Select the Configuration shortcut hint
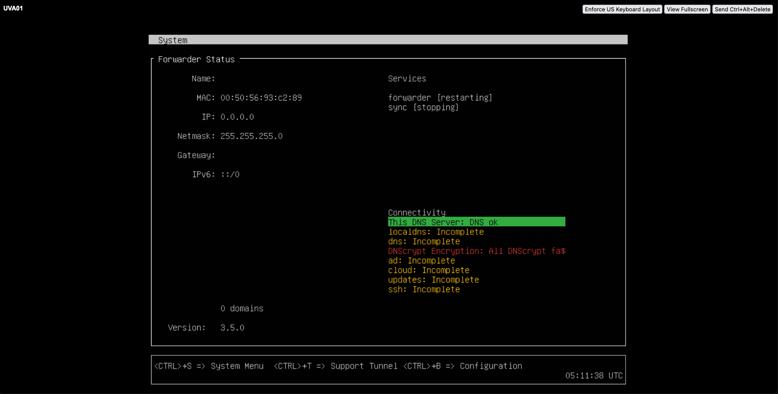Image resolution: width=778 pixels, height=394 pixels. [463, 366]
